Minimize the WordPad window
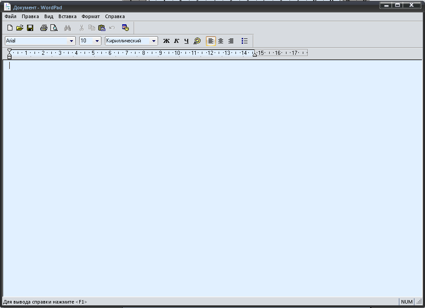Image resolution: width=425 pixels, height=308 pixels. point(386,5)
